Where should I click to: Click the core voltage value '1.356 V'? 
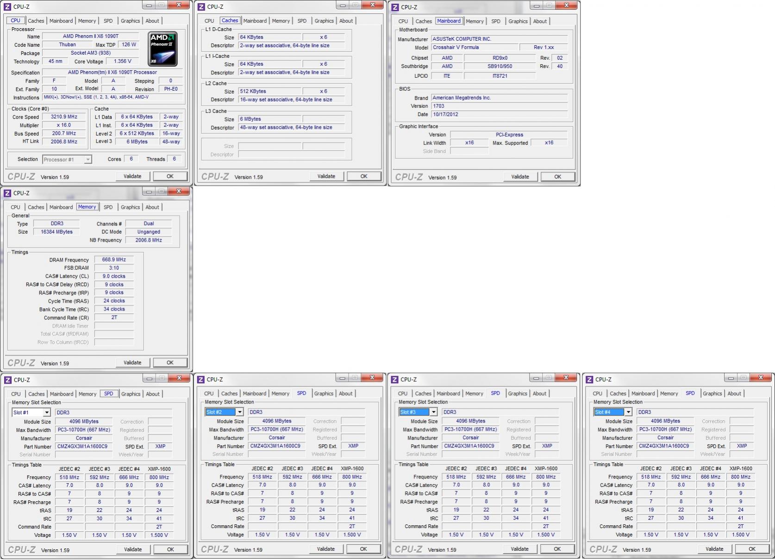click(123, 61)
